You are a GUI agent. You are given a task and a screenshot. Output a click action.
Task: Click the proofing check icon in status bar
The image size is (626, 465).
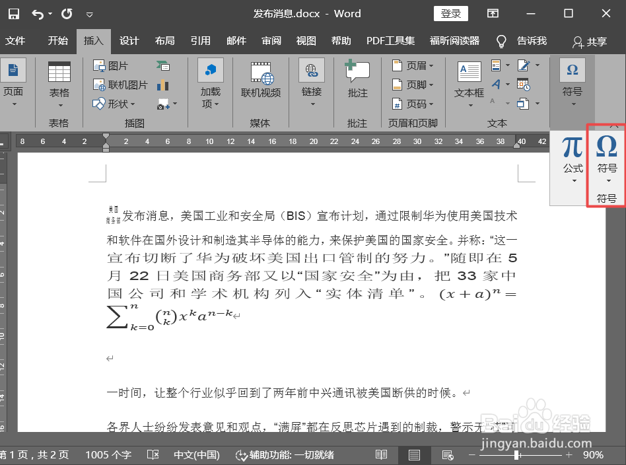click(x=153, y=454)
